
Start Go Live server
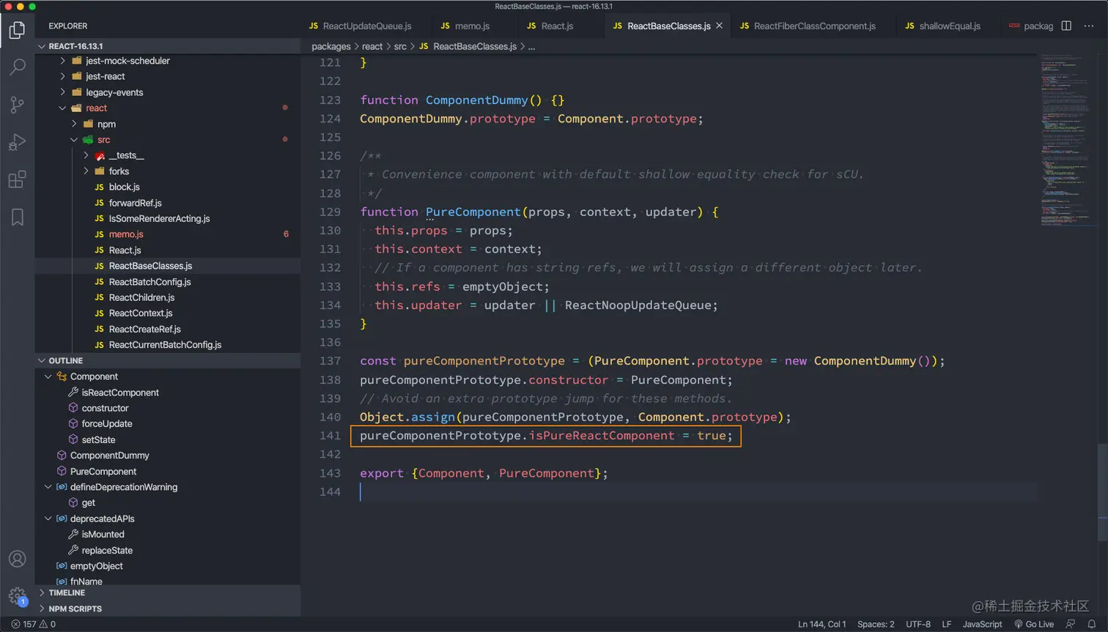1034,624
